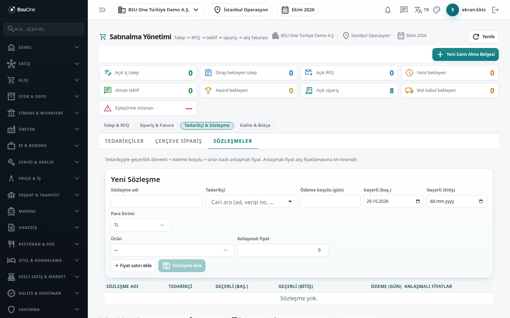510x318 pixels.
Task: Open the Açık iç talep card
Action: coord(148,73)
